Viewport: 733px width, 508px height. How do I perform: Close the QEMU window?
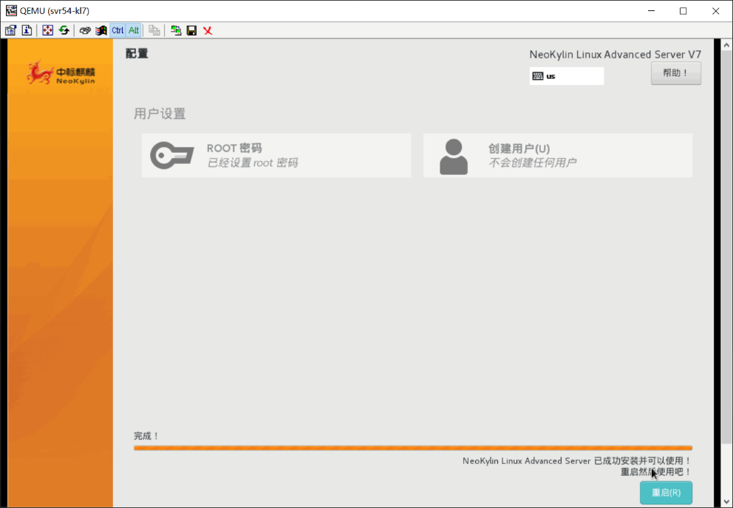coord(716,11)
